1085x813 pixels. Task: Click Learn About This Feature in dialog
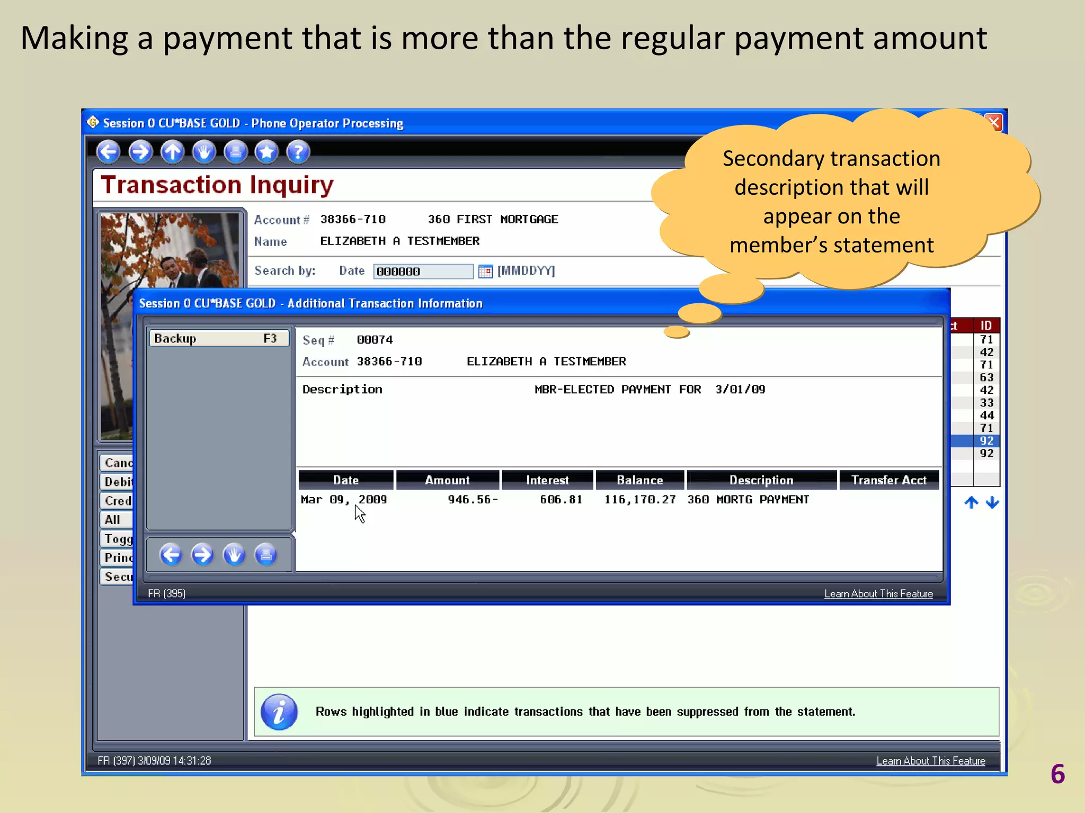878,594
